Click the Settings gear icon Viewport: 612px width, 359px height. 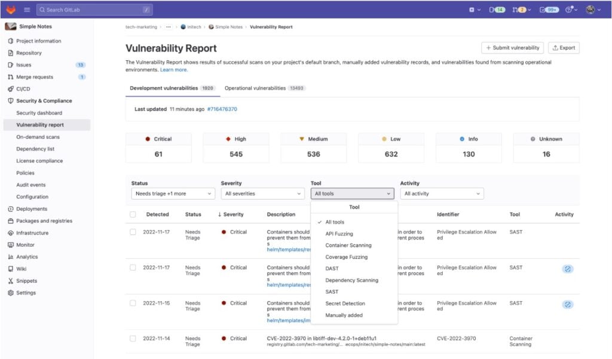(x=11, y=293)
